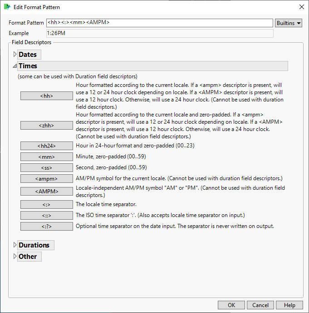Expand the Other section triangle
Image resolution: width=309 pixels, height=313 pixels.
(15, 256)
